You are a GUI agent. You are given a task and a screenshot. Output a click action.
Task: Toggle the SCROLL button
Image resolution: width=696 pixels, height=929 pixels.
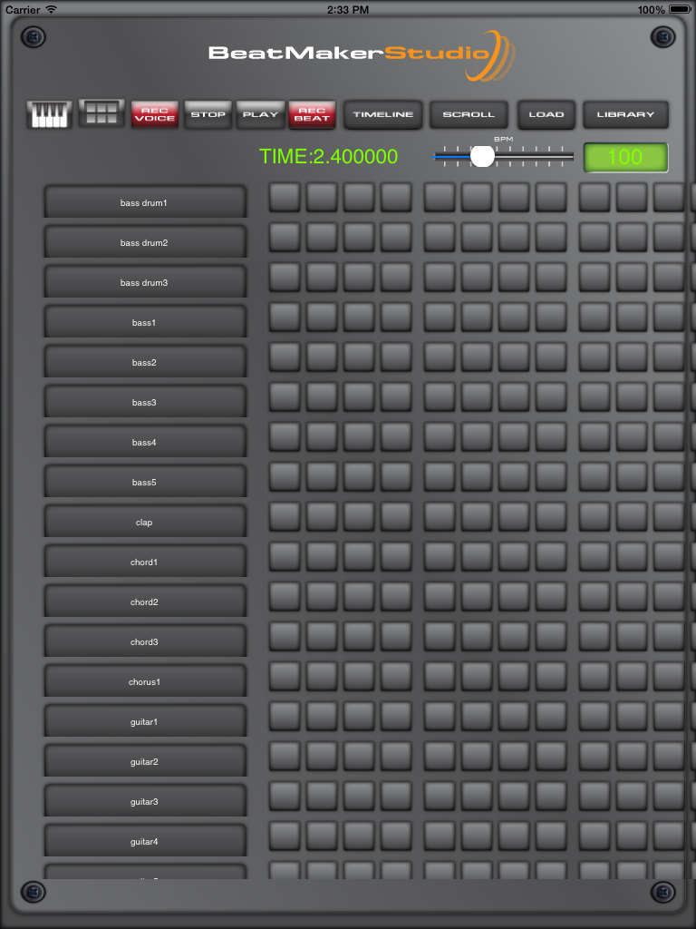pos(469,114)
